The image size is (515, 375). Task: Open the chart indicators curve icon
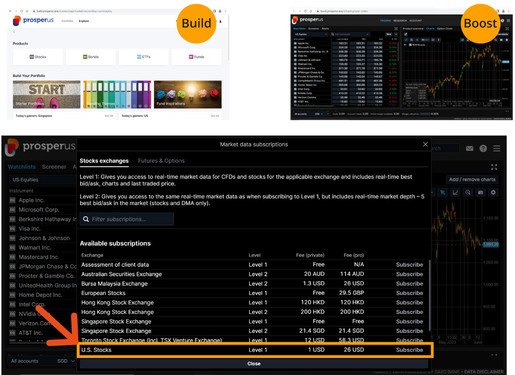click(x=455, y=192)
